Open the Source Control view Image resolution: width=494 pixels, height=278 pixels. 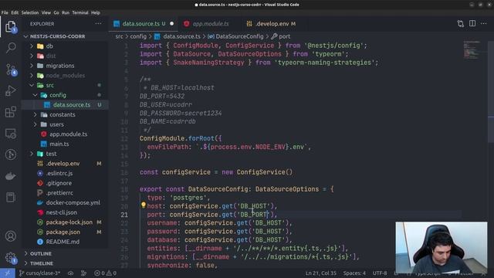[x=11, y=69]
